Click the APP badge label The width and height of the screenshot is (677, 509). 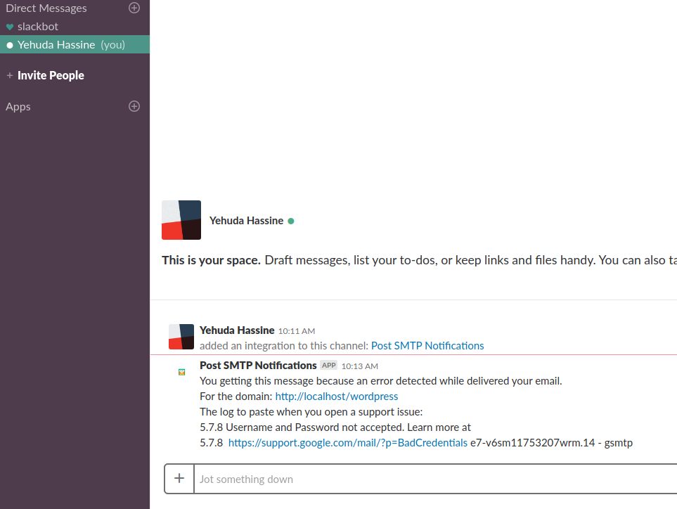(x=328, y=366)
